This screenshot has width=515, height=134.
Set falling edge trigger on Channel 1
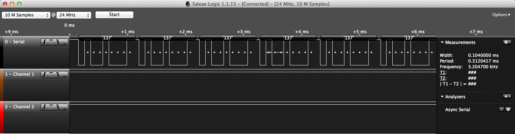58,74
